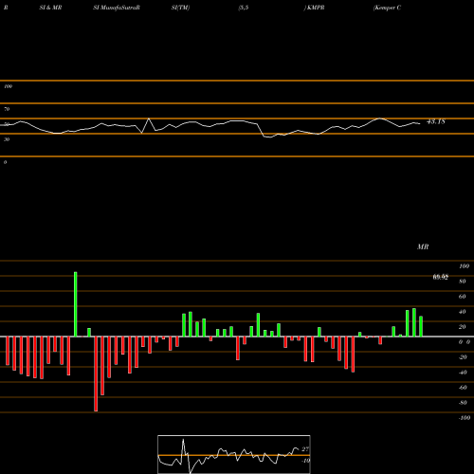Click the '(5,5' parameter text in header
Image resolution: width=474 pixels, height=474 pixels.
(x=244, y=8)
